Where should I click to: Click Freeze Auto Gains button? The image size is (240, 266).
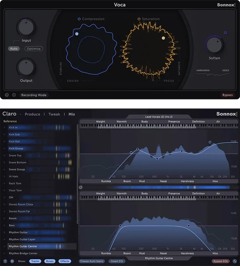[x=92, y=261]
